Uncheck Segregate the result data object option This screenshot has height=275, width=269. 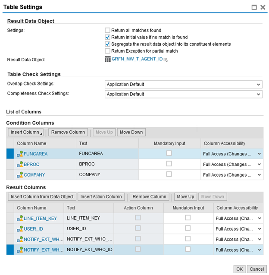[x=108, y=44]
